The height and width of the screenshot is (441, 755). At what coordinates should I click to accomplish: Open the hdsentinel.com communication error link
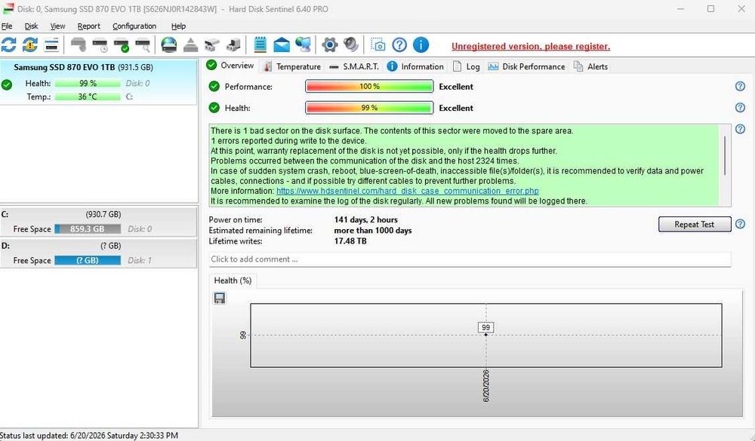point(408,191)
